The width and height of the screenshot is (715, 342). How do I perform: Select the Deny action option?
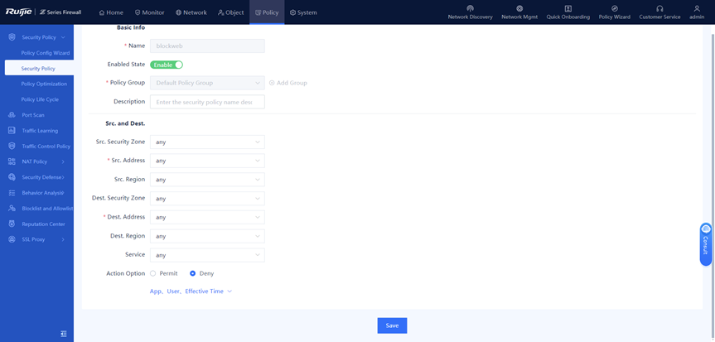(193, 273)
